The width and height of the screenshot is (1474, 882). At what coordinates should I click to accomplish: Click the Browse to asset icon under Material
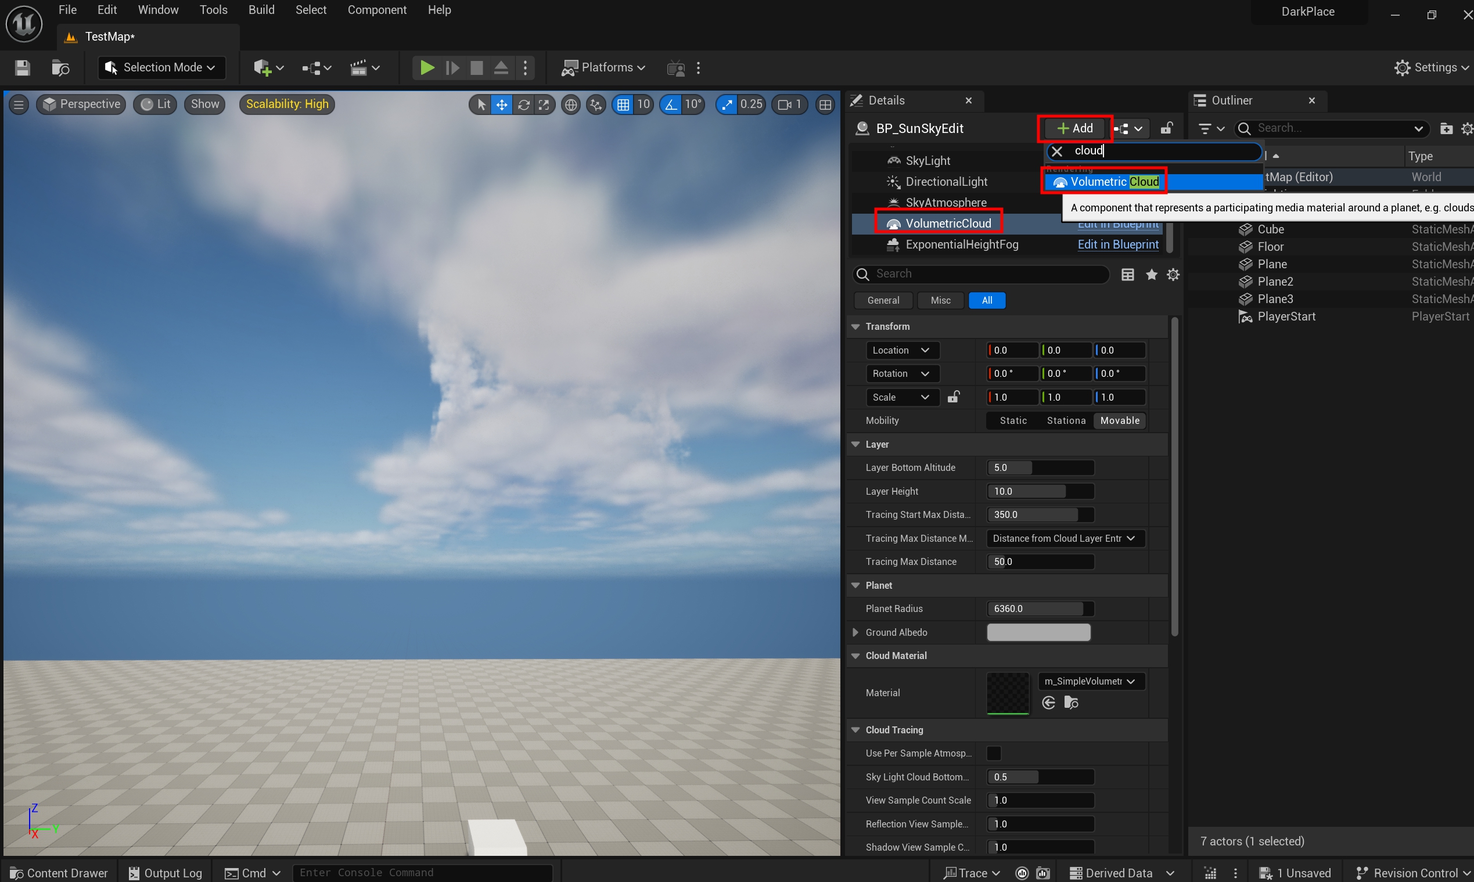tap(1071, 703)
